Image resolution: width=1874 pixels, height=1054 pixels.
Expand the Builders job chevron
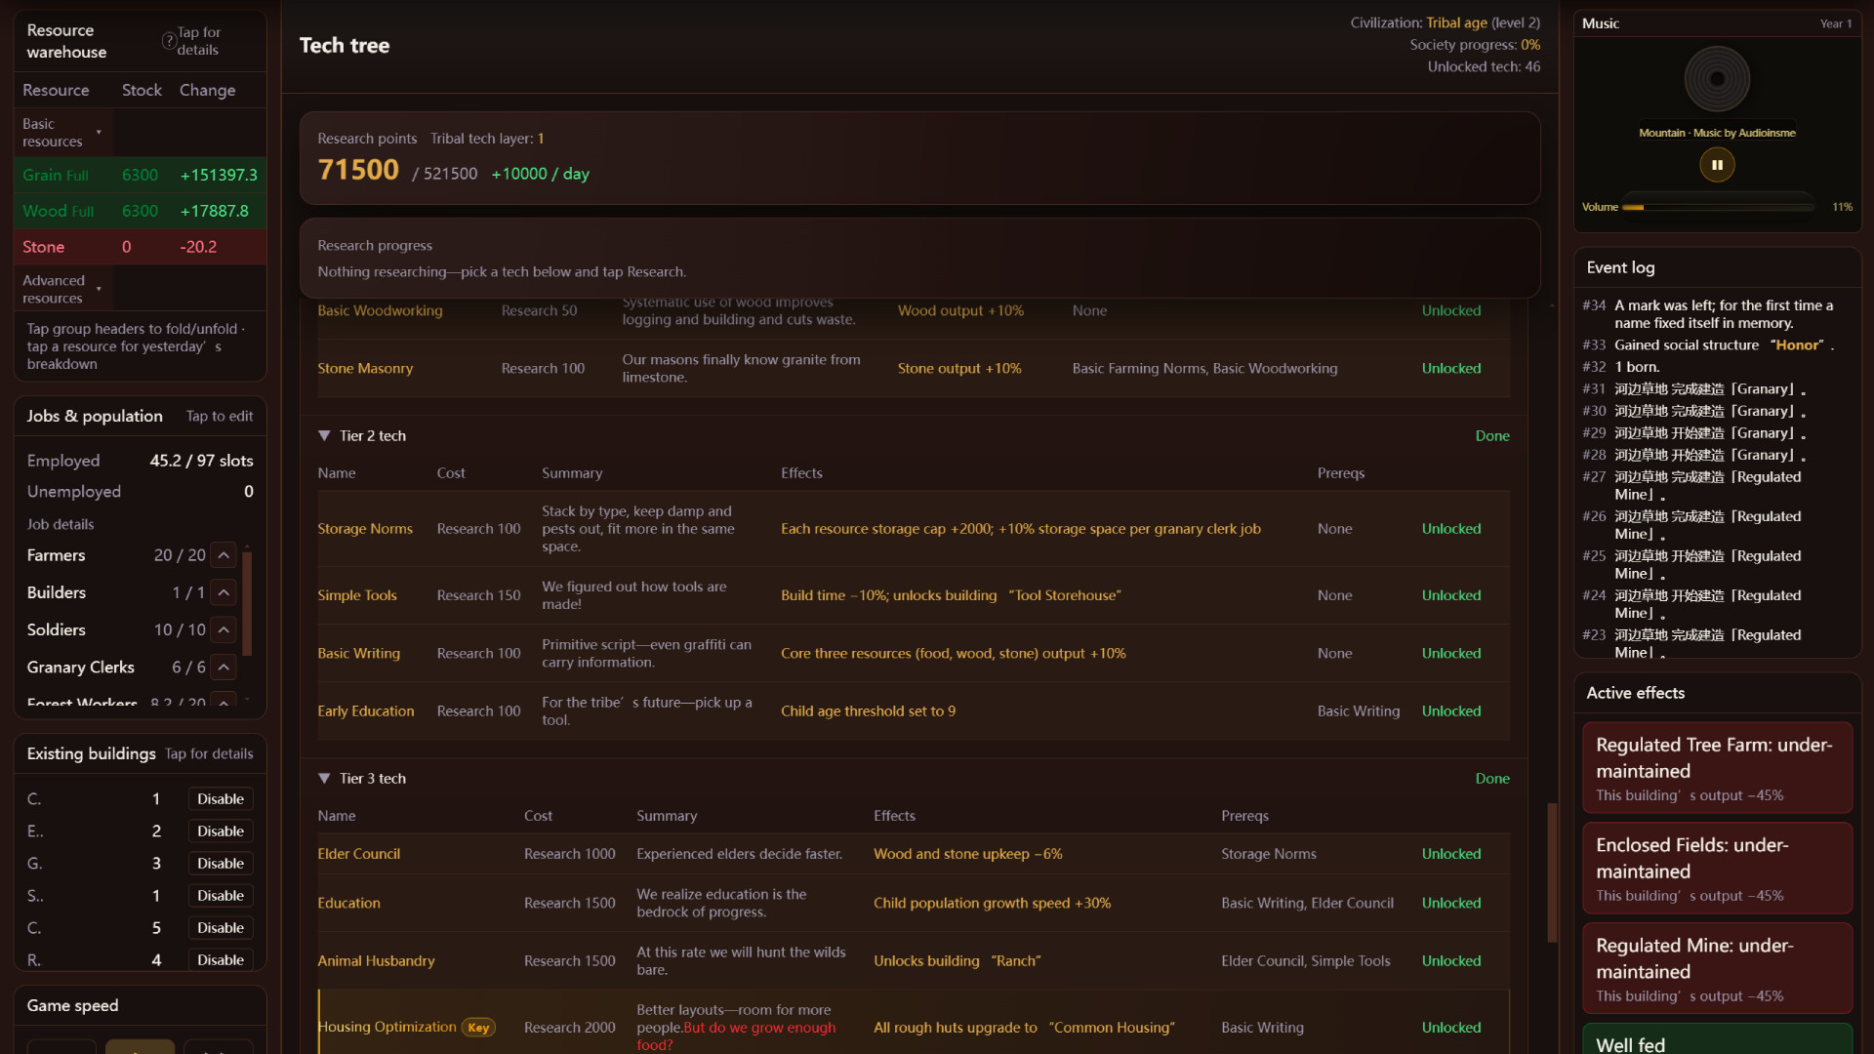click(x=224, y=592)
